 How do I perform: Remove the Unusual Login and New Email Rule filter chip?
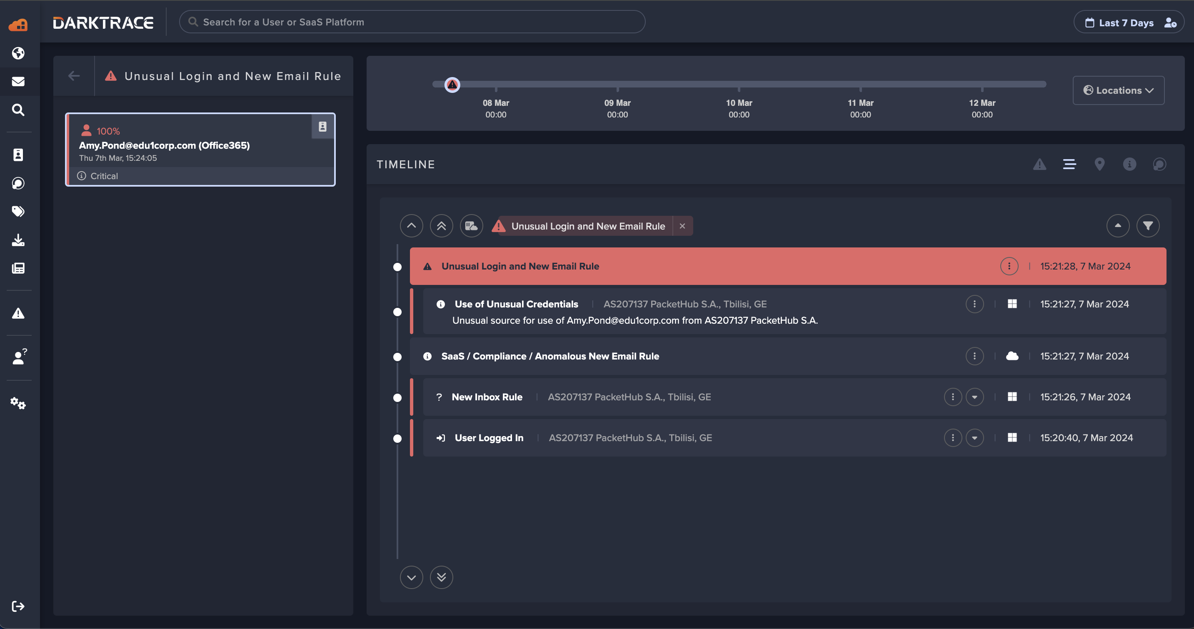tap(682, 226)
